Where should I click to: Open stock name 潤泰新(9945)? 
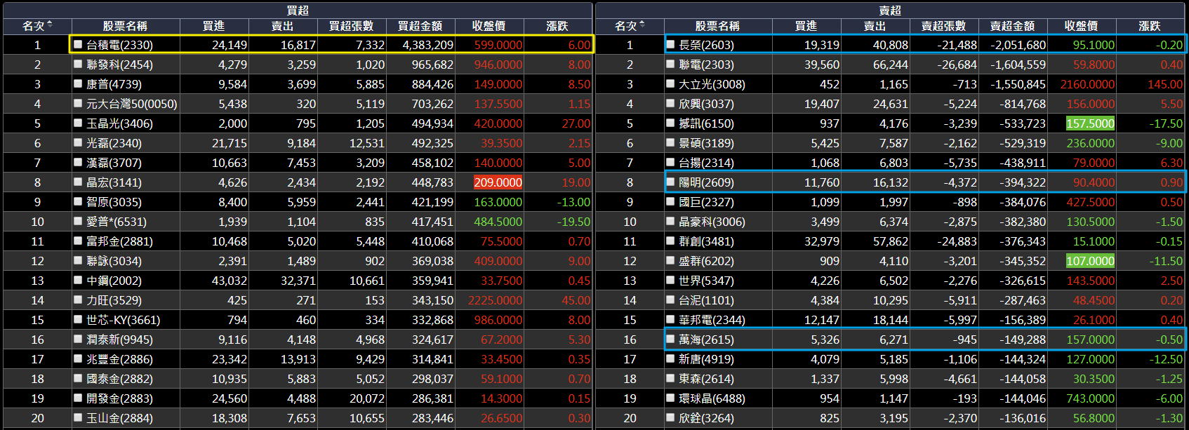coord(119,339)
